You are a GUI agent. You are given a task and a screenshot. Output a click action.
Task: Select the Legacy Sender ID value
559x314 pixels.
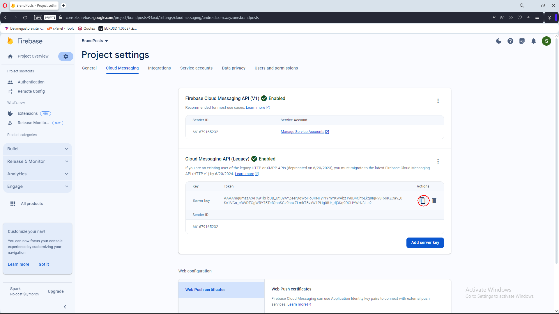click(205, 227)
